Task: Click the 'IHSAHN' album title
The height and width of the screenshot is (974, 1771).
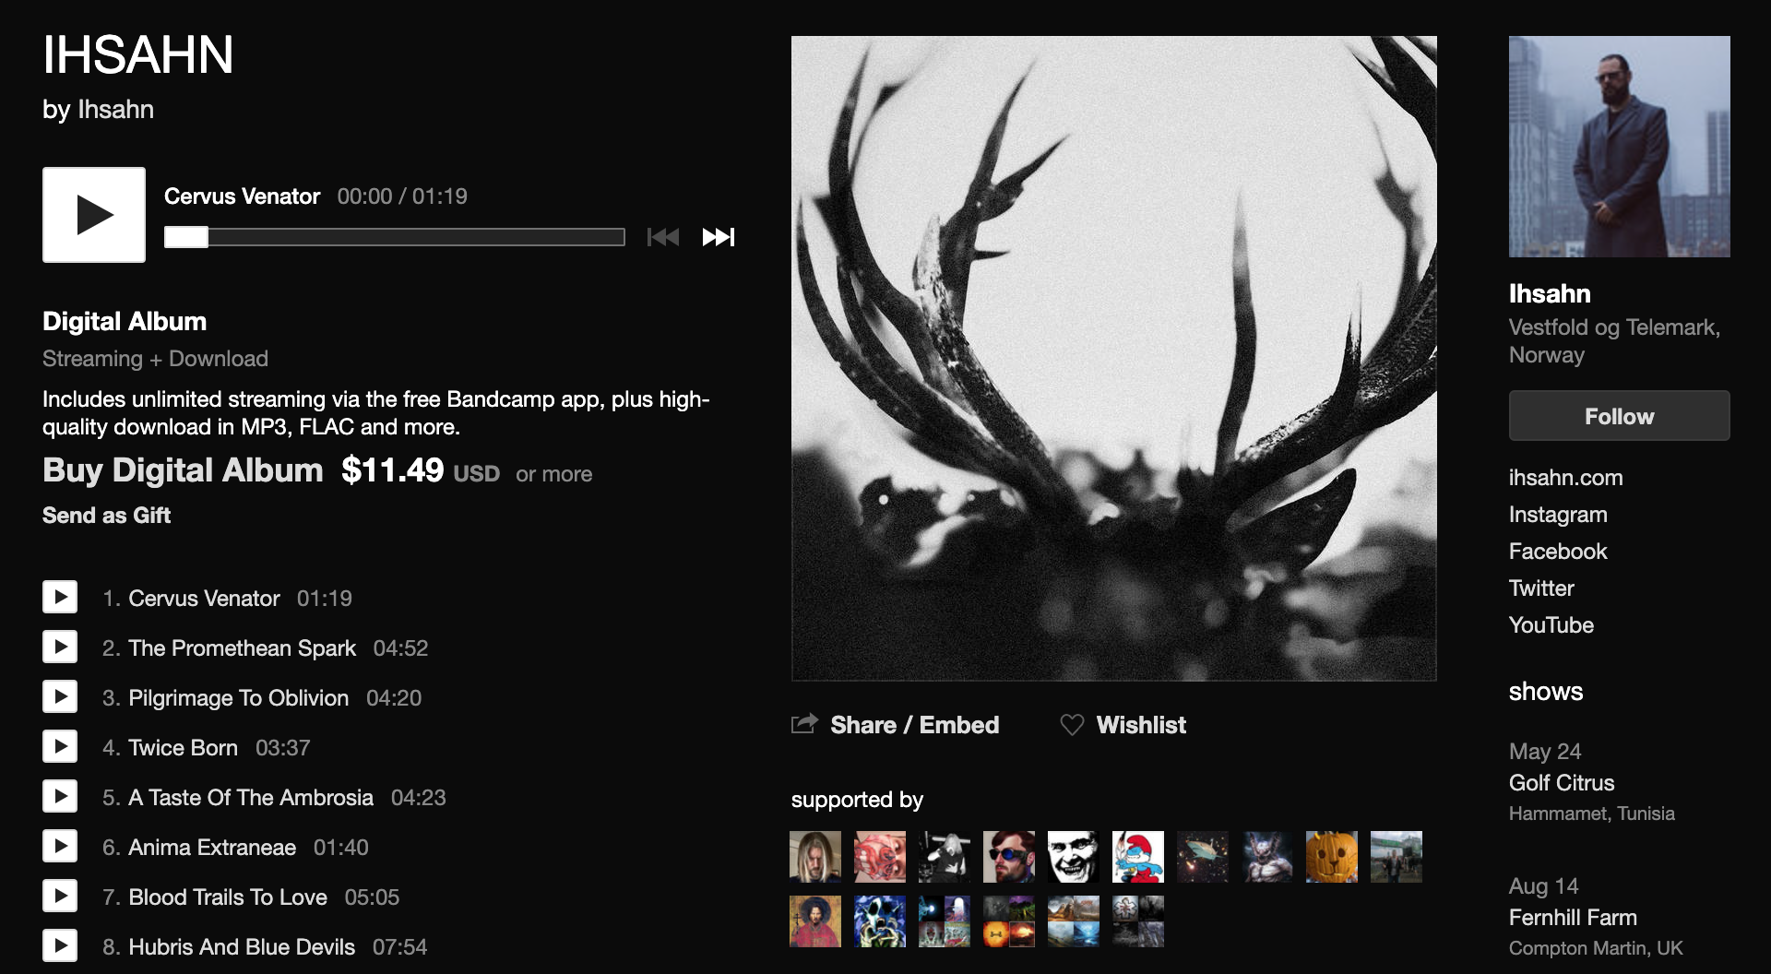Action: click(138, 54)
